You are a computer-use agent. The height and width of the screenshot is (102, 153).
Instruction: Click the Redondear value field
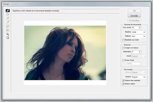[x=135, y=52]
